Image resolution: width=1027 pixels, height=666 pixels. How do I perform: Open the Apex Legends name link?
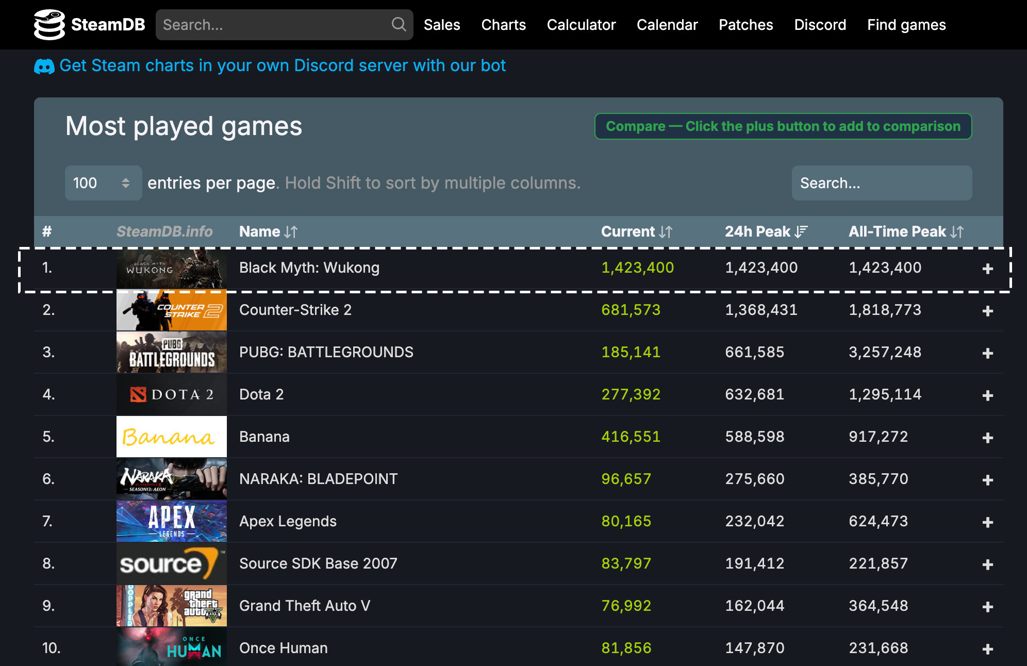pyautogui.click(x=288, y=521)
